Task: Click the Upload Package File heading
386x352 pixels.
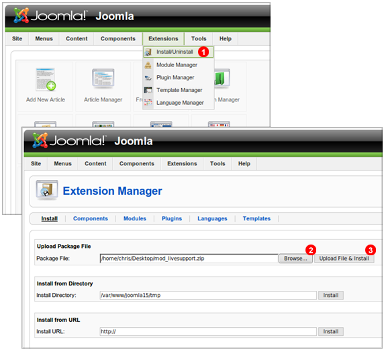Action: click(64, 247)
